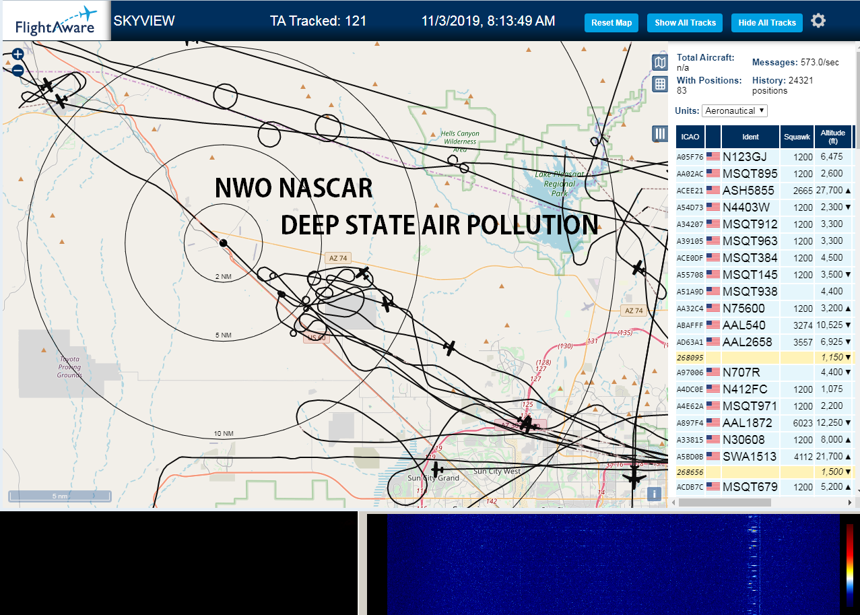Select aircraft row AAL1872

coord(765,422)
